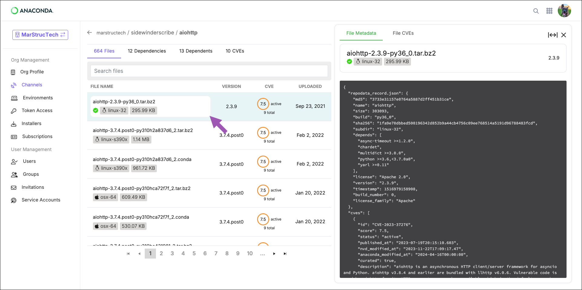Close the file metadata panel
Image resolution: width=582 pixels, height=290 pixels.
click(x=564, y=35)
